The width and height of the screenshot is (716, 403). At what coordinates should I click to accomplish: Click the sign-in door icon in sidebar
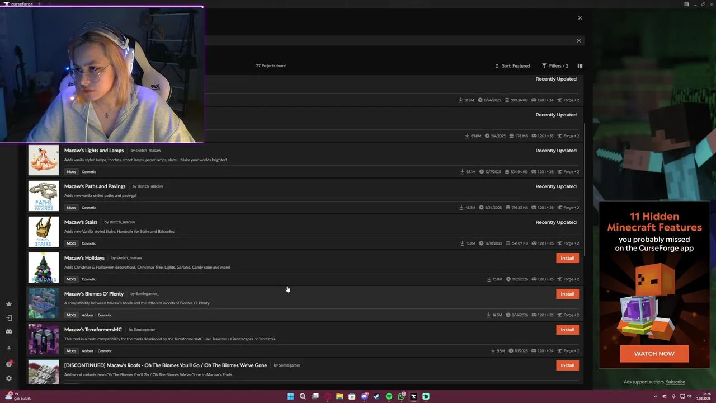(8, 318)
